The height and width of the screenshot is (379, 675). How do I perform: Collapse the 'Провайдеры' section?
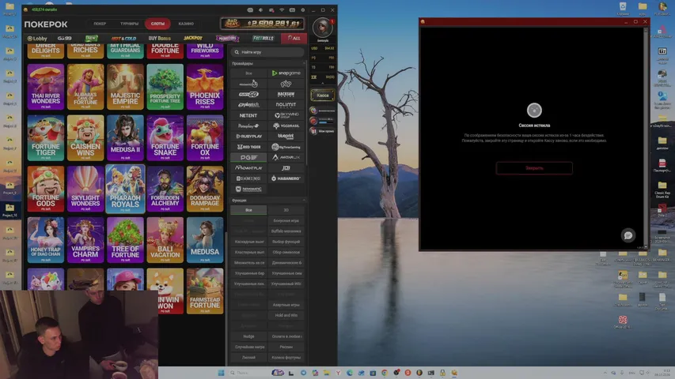pos(304,64)
